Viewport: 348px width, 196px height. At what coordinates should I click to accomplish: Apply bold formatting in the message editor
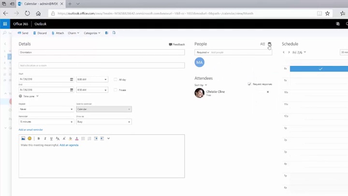coord(39,139)
